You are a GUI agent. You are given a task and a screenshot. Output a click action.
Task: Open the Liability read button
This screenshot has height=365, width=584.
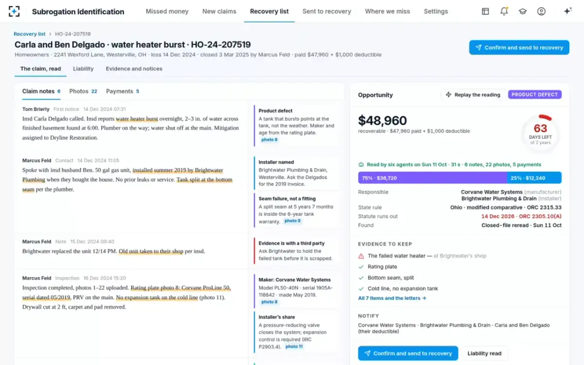tap(484, 353)
